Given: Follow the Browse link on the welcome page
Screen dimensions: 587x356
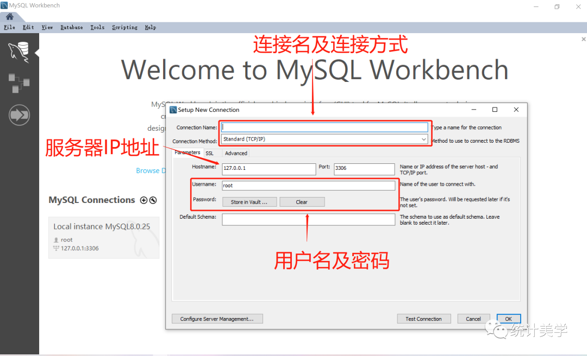Looking at the screenshot, I should point(151,170).
